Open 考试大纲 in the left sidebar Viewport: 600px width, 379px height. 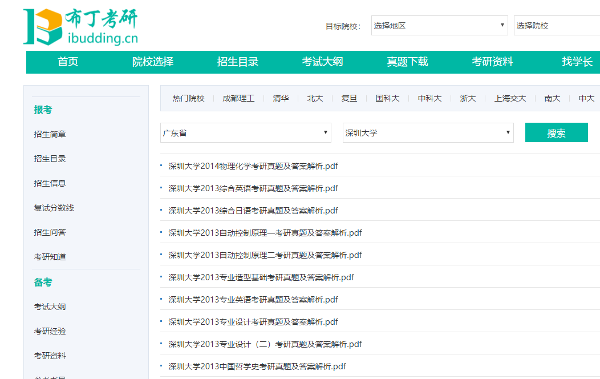[x=50, y=307]
